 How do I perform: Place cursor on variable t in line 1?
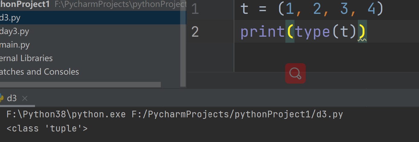click(244, 9)
